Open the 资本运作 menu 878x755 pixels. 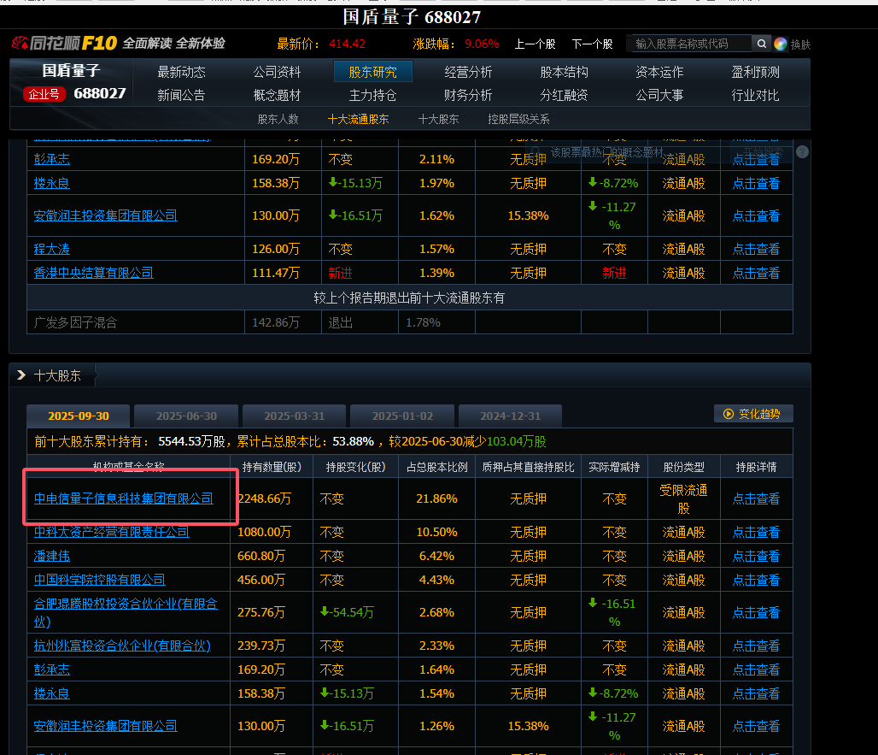(659, 72)
